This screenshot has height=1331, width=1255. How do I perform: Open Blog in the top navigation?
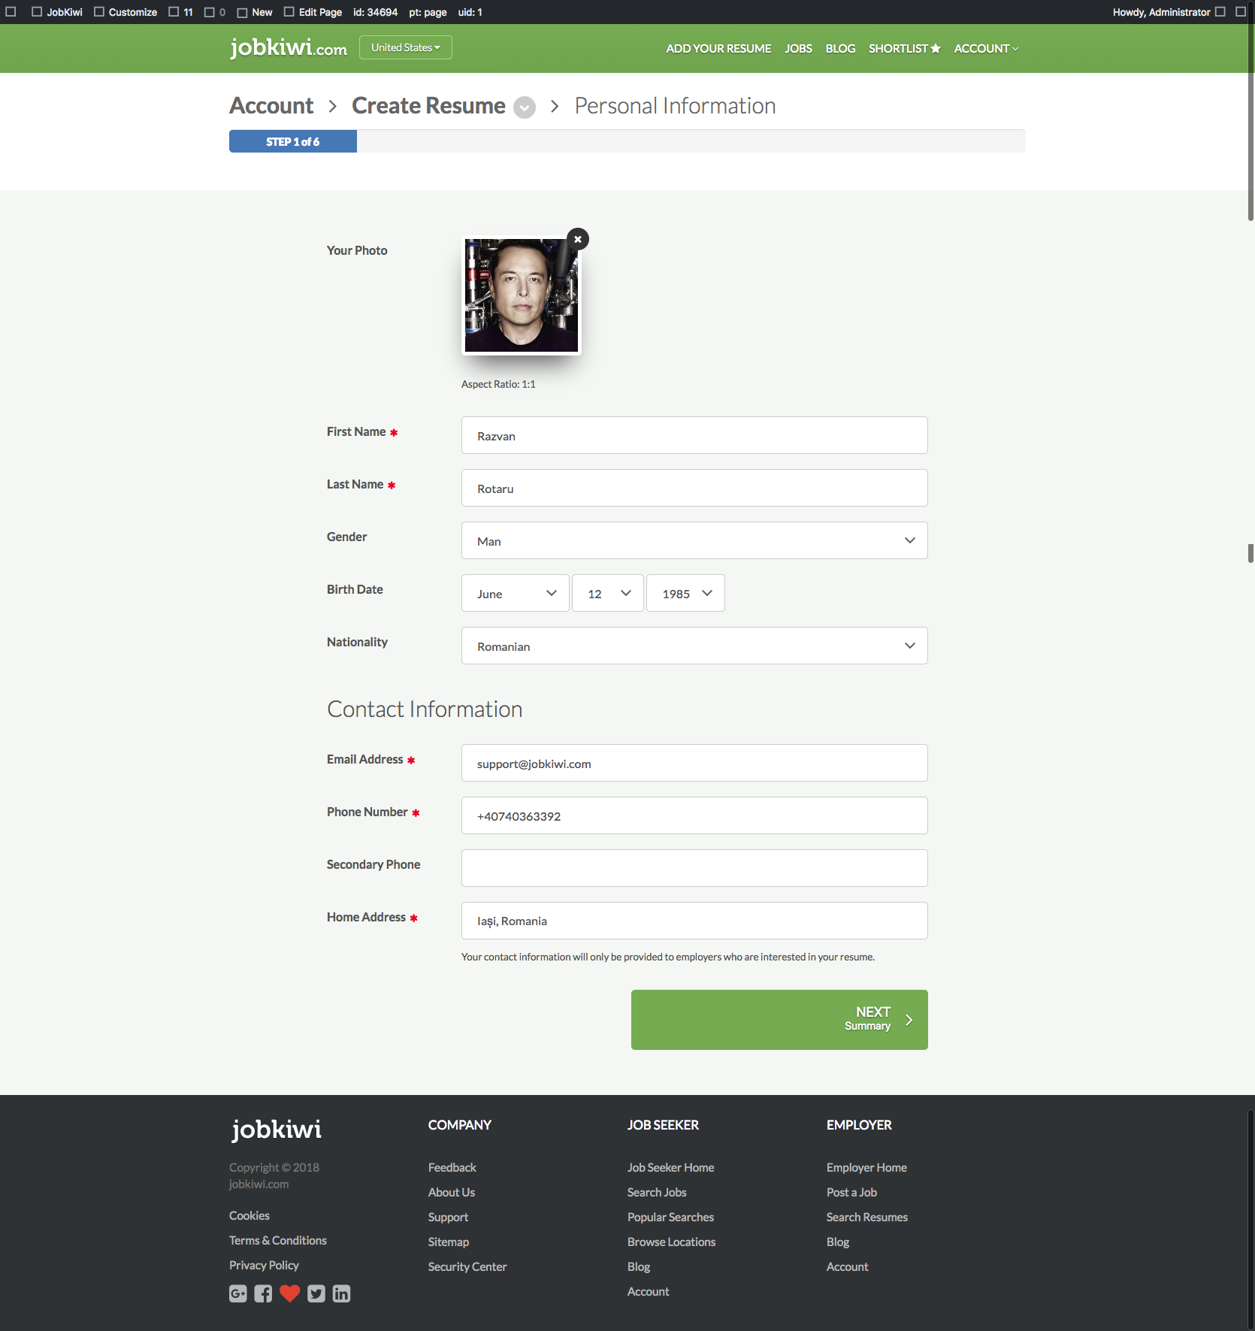point(840,48)
